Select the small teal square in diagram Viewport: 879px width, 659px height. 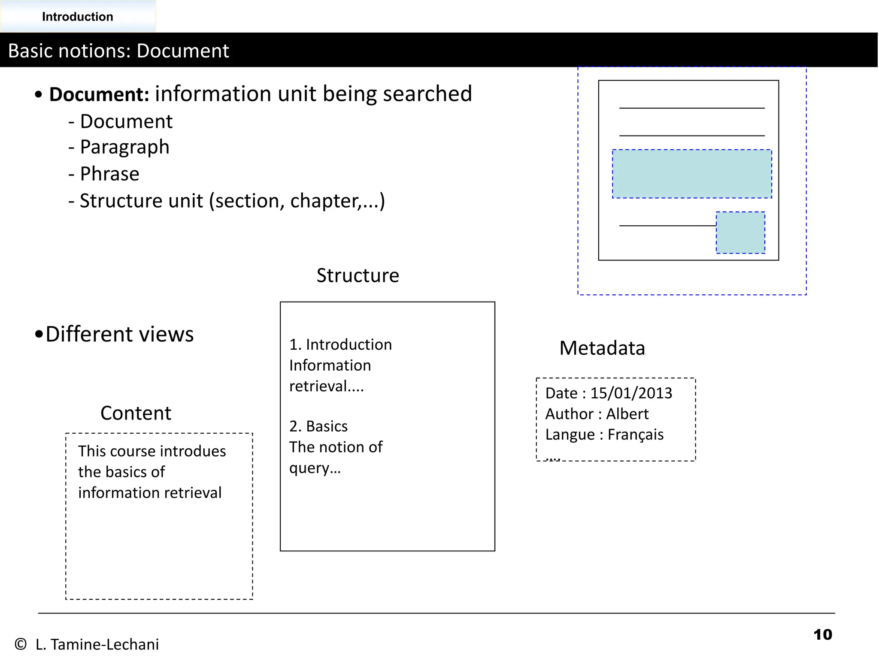pyautogui.click(x=740, y=233)
